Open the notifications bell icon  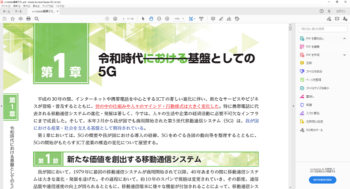[x=329, y=11]
